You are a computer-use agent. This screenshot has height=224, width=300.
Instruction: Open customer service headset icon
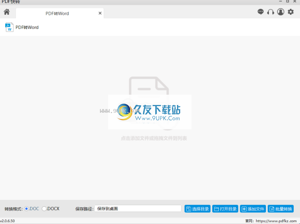pyautogui.click(x=270, y=12)
